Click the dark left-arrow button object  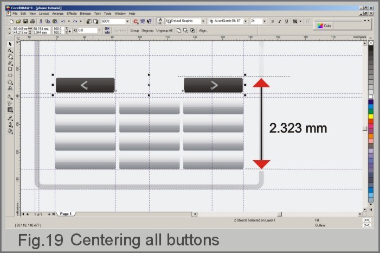pyautogui.click(x=85, y=85)
